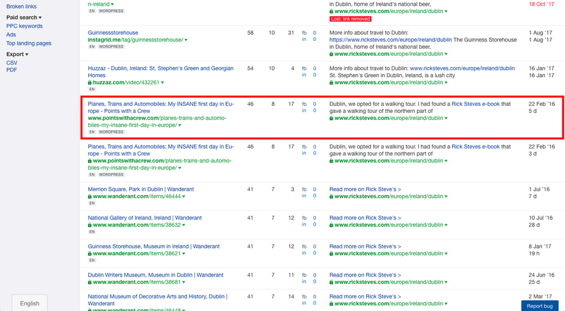This screenshot has height=311, width=565.
Task: Open target URL dropdown in Dublin Writers Museum row
Action: click(446, 282)
